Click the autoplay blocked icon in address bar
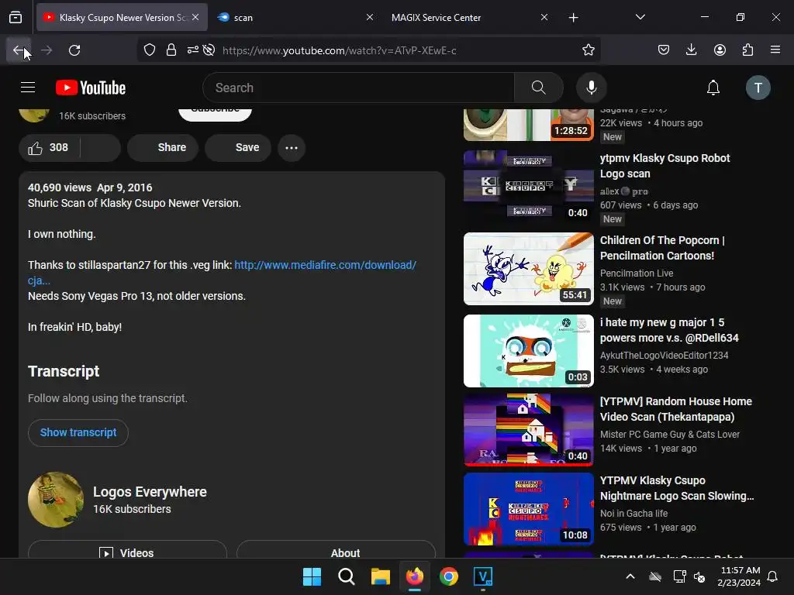This screenshot has height=595, width=794. point(209,50)
